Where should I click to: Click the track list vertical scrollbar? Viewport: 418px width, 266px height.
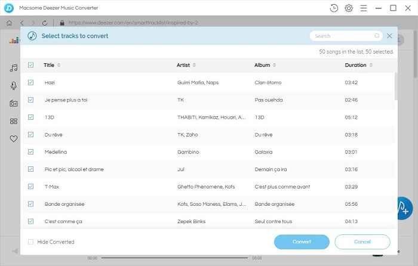(395, 86)
